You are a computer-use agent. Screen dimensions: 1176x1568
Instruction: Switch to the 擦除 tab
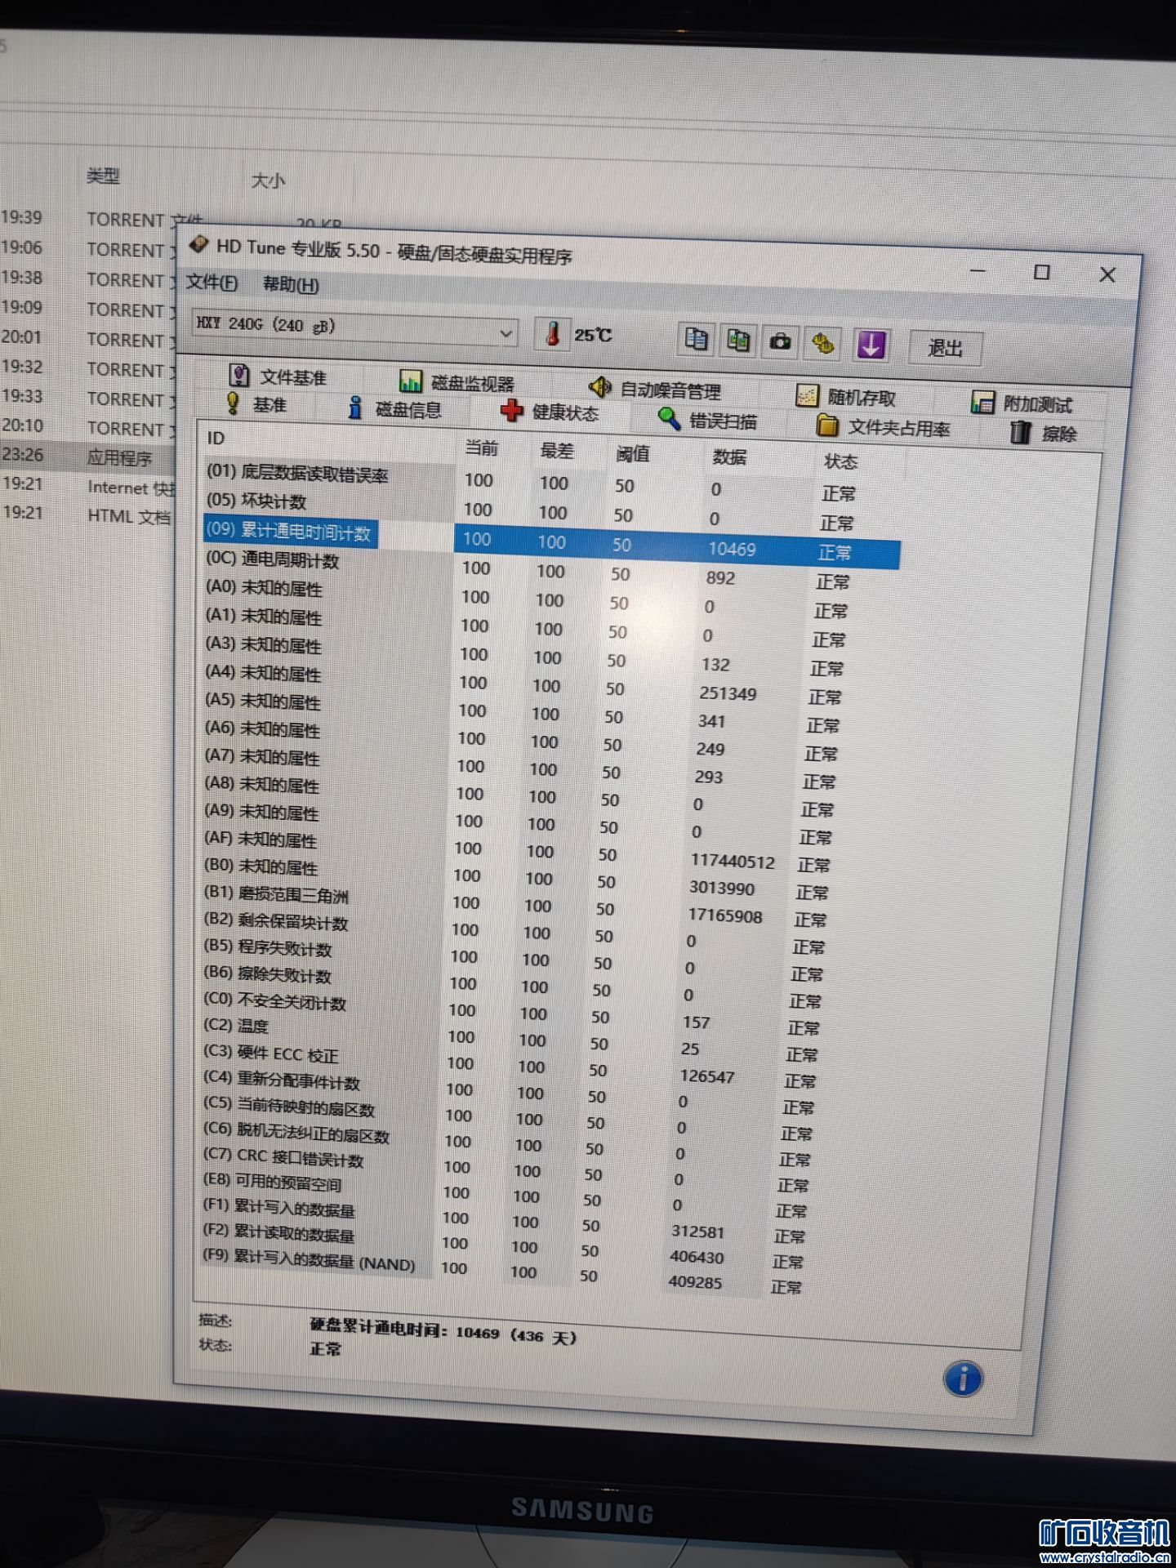pyautogui.click(x=1045, y=433)
